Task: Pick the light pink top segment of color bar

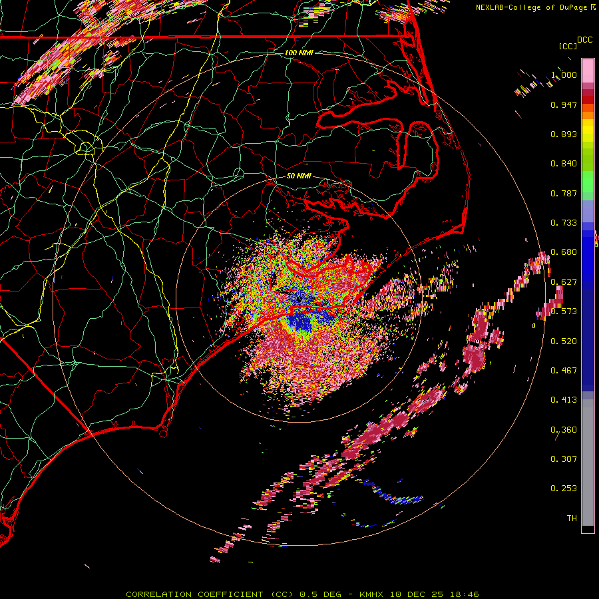Action: click(x=588, y=71)
